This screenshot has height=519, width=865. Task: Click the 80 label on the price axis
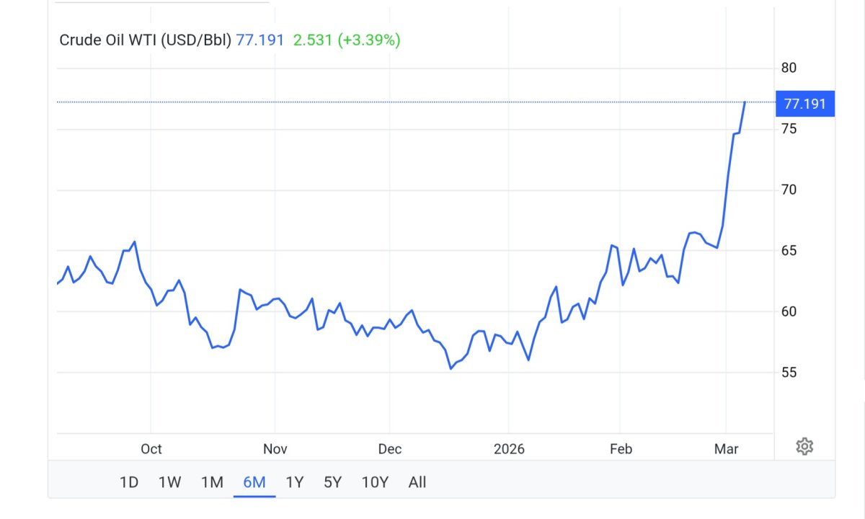pos(789,68)
